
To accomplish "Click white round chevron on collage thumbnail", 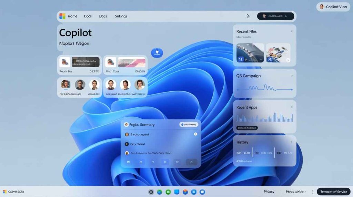I will (288, 60).
